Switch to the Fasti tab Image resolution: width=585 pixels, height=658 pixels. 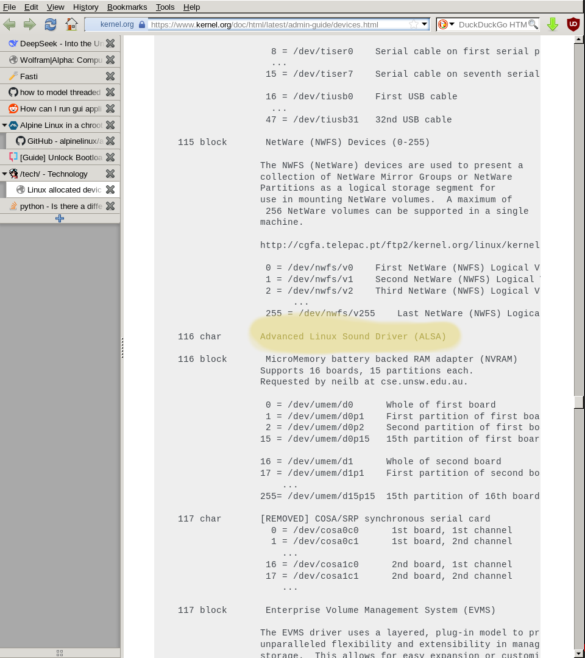click(x=60, y=76)
